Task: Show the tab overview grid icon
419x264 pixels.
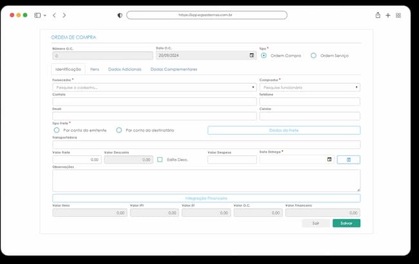Action: pyautogui.click(x=398, y=15)
